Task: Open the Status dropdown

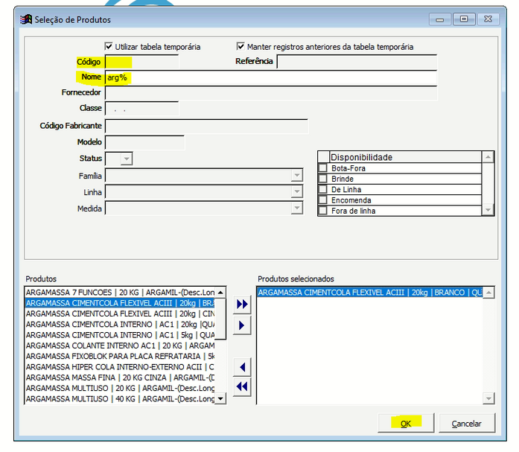Action: click(x=126, y=159)
